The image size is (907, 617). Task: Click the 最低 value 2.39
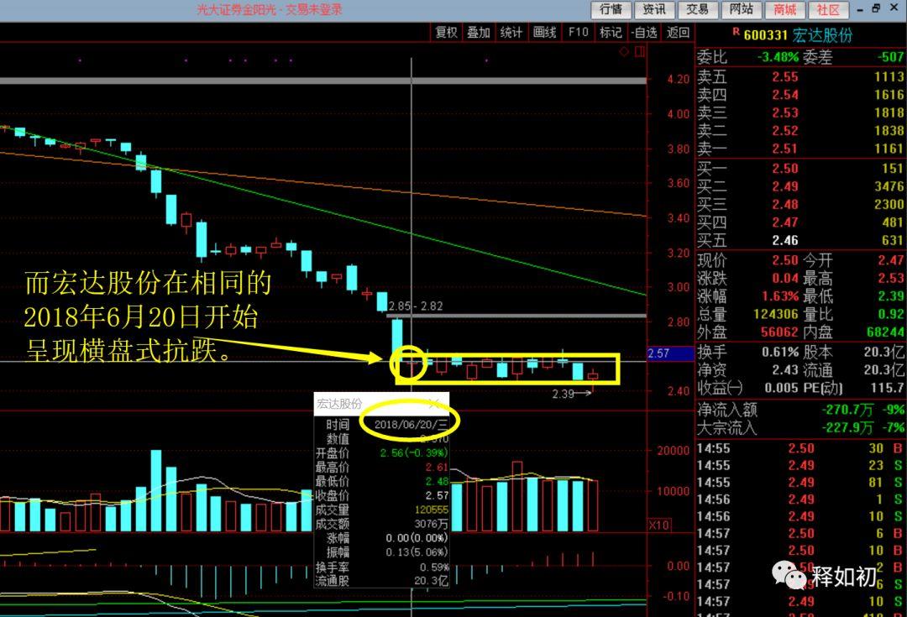(891, 296)
